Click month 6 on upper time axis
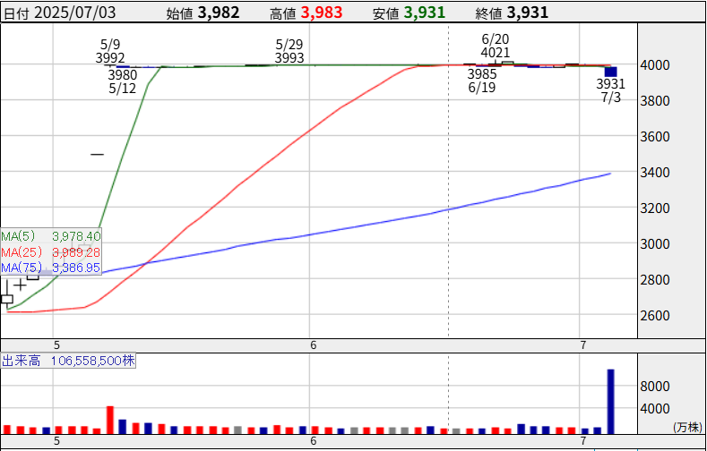Image resolution: width=707 pixels, height=451 pixels. click(314, 345)
